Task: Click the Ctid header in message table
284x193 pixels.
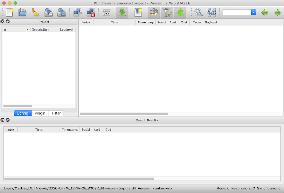Action: coord(184,23)
